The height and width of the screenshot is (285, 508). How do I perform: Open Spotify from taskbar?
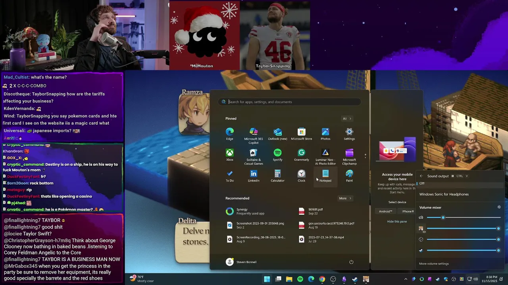300,279
